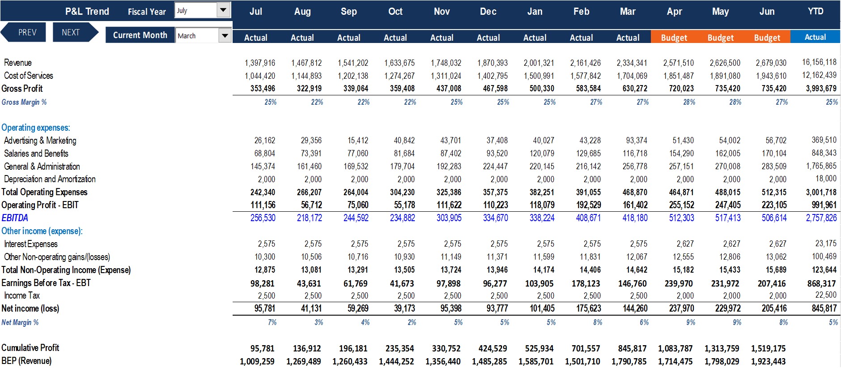Viewport: 841px width, 368px height.
Task: Click the Sep column header
Action: pyautogui.click(x=349, y=12)
